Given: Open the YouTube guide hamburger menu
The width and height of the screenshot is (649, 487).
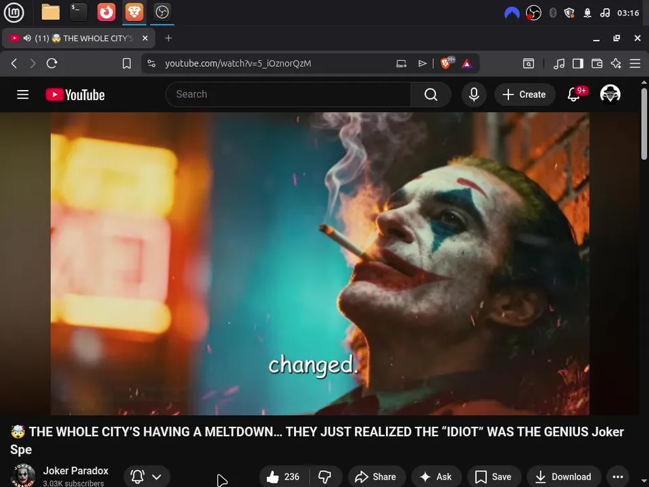Looking at the screenshot, I should (x=23, y=95).
